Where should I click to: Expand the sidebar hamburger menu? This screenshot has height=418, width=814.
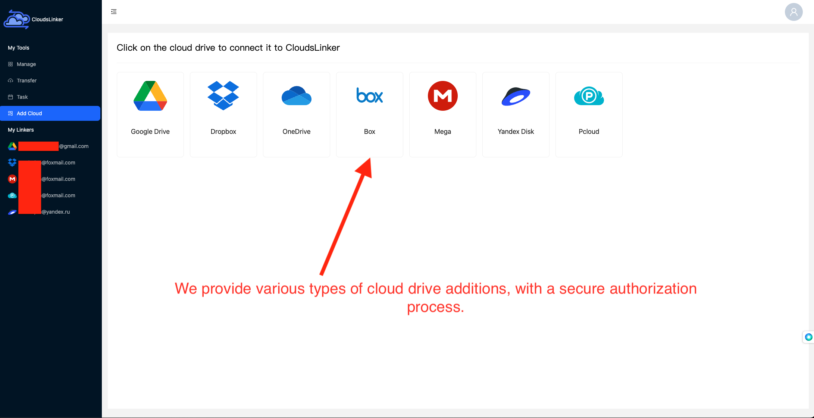click(113, 11)
